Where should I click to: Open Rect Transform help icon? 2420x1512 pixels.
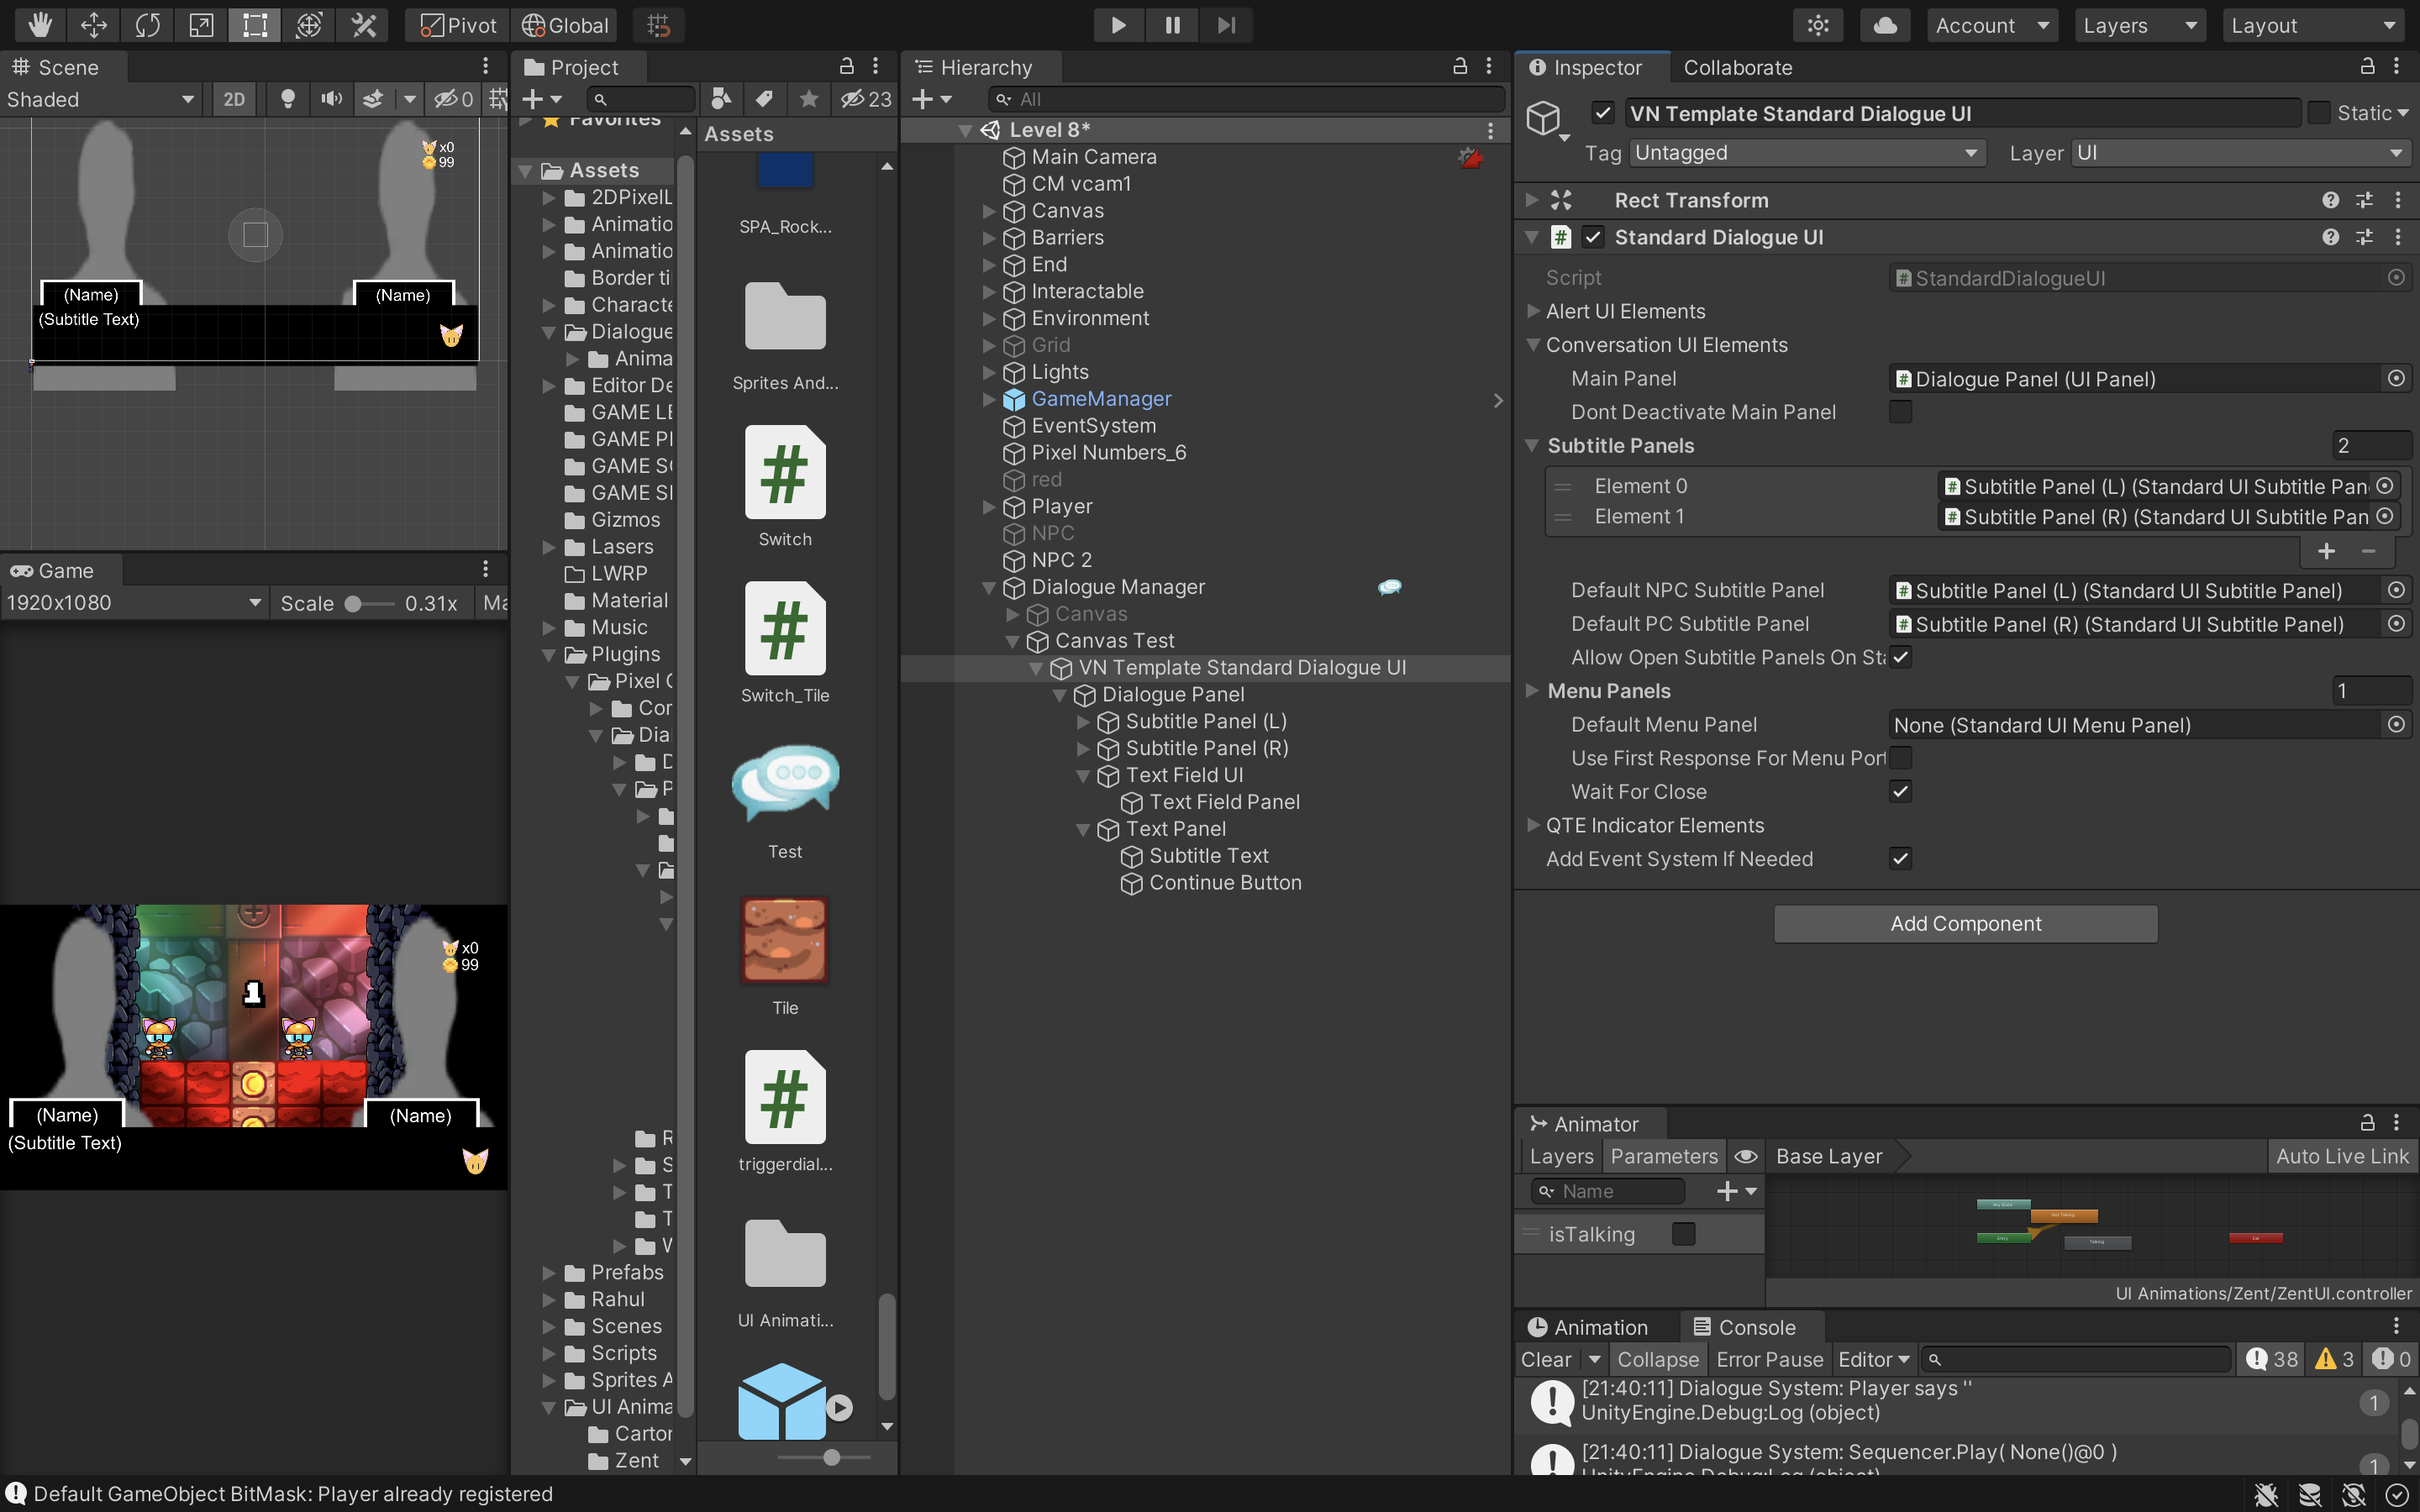tap(2330, 200)
